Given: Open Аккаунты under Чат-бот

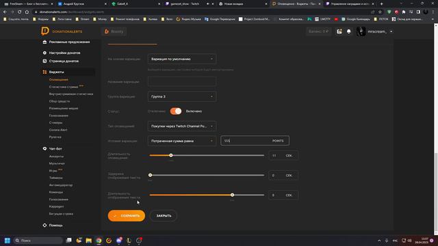Looking at the screenshot, I should coord(56,156).
